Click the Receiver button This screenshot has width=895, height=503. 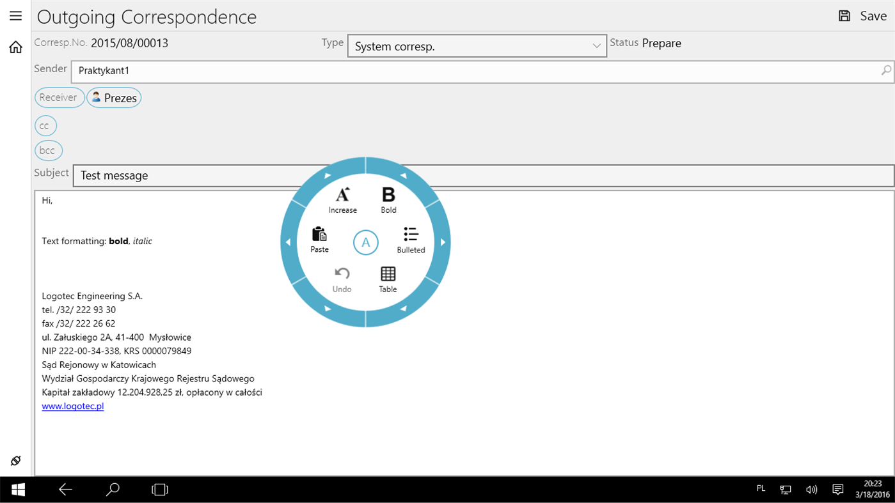pos(59,98)
